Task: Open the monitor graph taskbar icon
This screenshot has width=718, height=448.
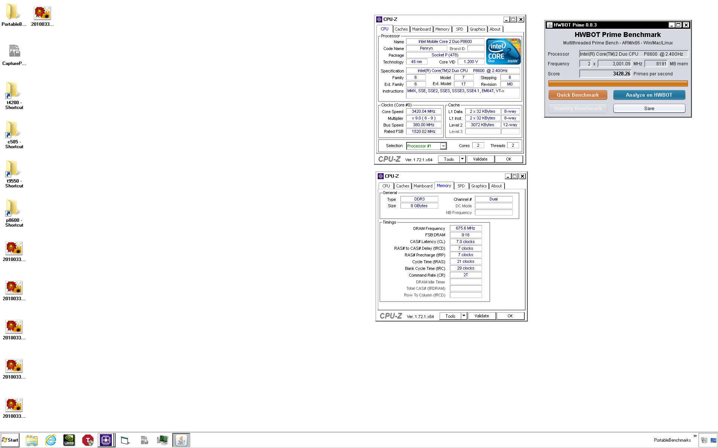Action: tap(162, 440)
